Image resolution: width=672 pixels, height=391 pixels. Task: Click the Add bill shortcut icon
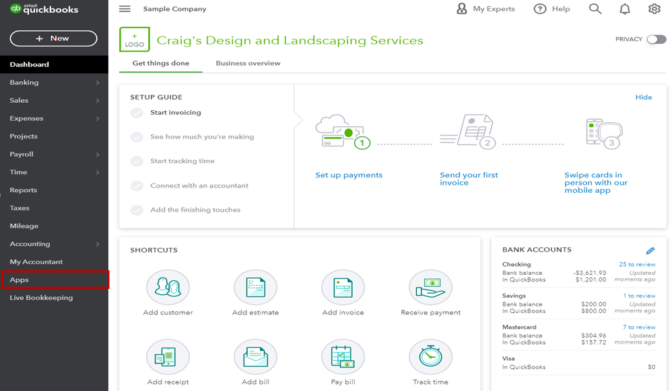pyautogui.click(x=255, y=357)
